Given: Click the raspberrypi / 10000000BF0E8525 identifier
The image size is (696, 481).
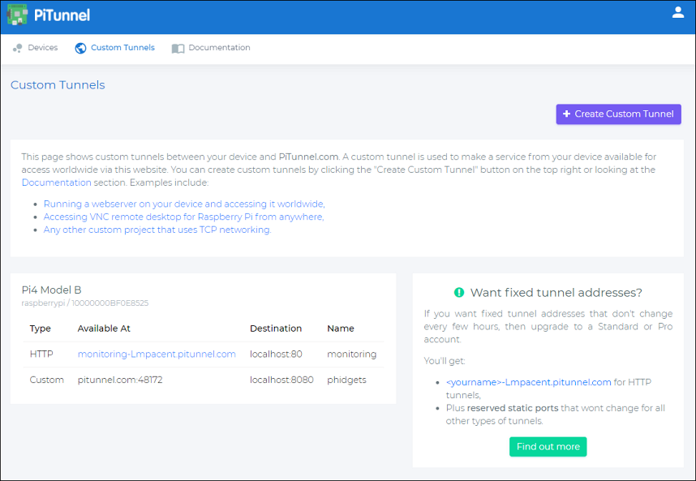Looking at the screenshot, I should pyautogui.click(x=85, y=303).
